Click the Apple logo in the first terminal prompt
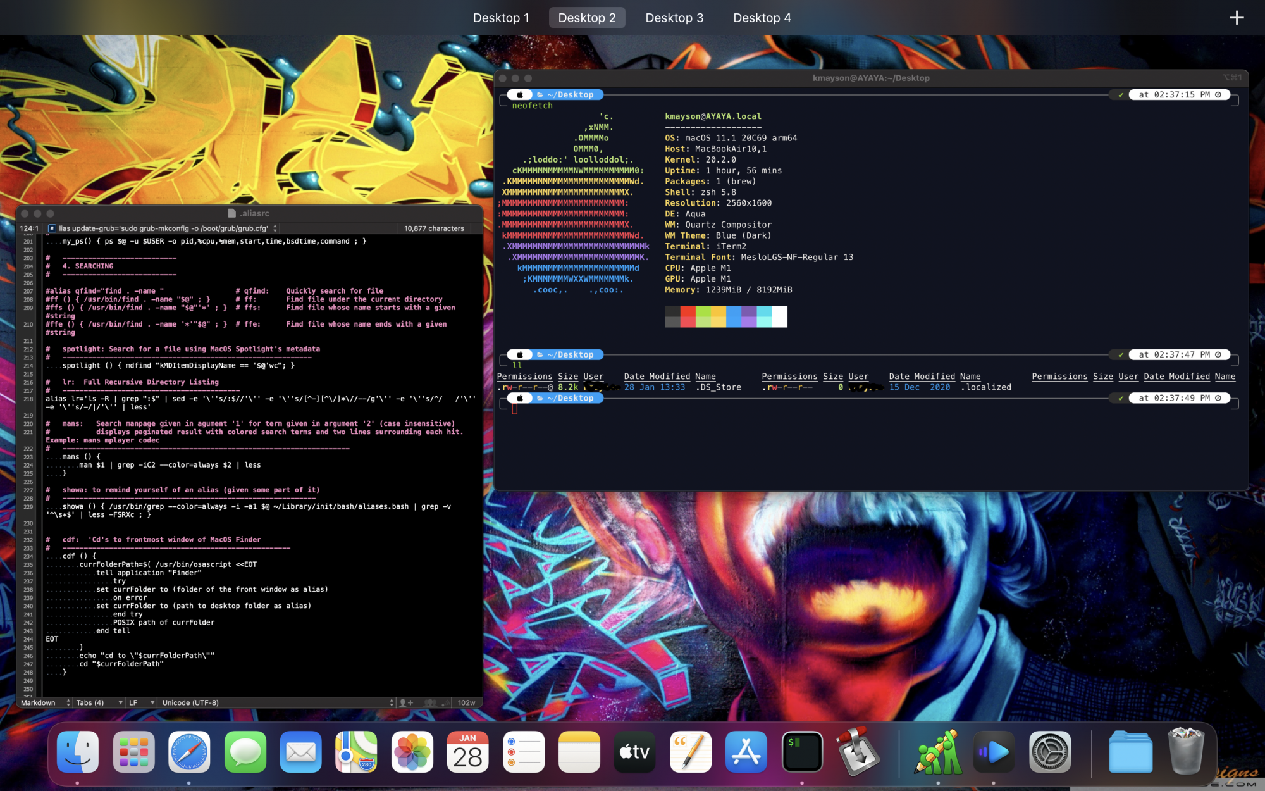 tap(520, 95)
